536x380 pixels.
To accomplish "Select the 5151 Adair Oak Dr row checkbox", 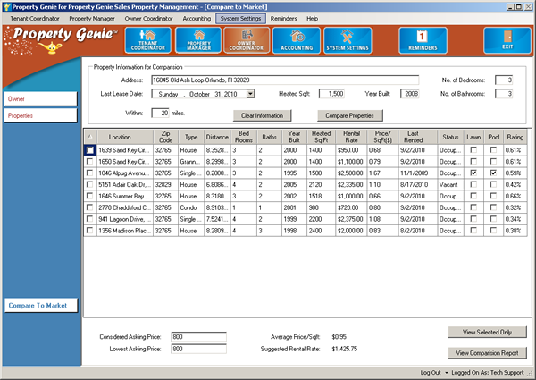I will pyautogui.click(x=90, y=185).
